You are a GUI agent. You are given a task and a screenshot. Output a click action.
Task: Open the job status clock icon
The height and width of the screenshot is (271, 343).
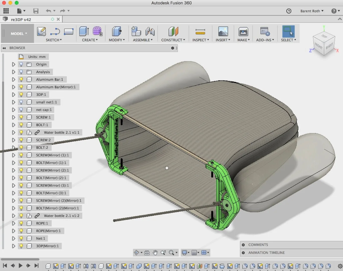coord(289,11)
